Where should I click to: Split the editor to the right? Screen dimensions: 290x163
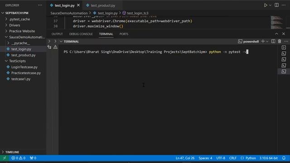(x=276, y=5)
